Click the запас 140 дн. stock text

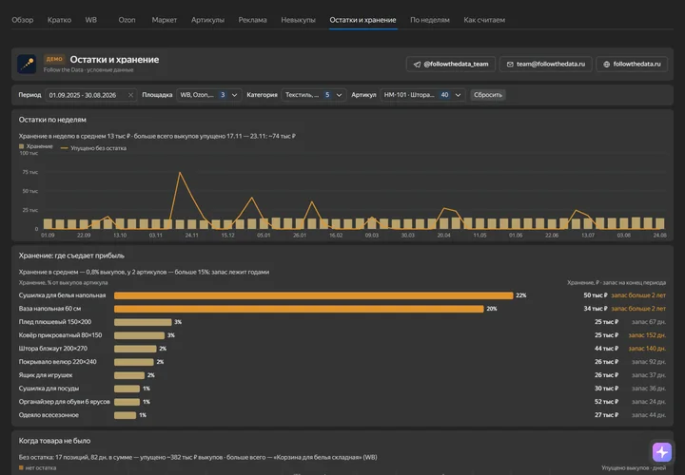pos(647,349)
